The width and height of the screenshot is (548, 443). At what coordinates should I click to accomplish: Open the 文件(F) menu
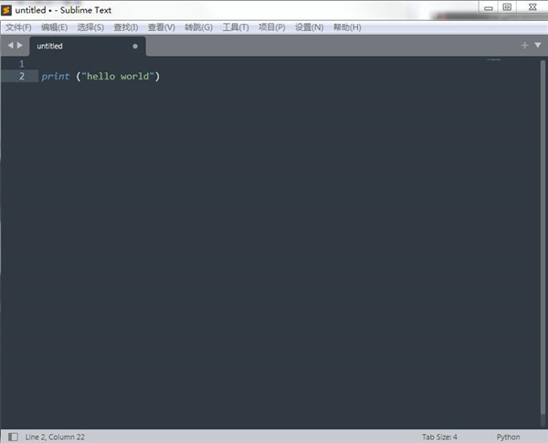click(18, 27)
